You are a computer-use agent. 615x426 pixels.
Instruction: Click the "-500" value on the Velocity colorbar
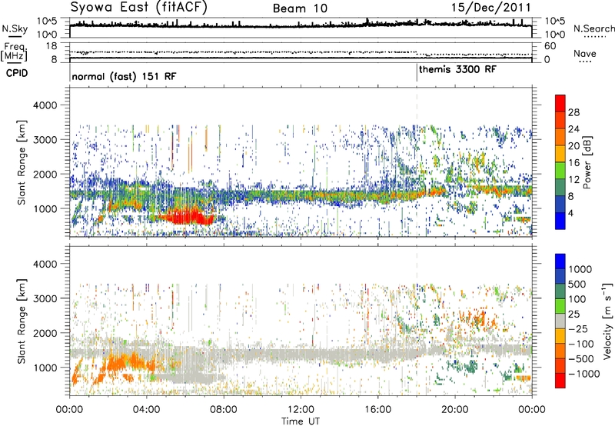point(580,358)
